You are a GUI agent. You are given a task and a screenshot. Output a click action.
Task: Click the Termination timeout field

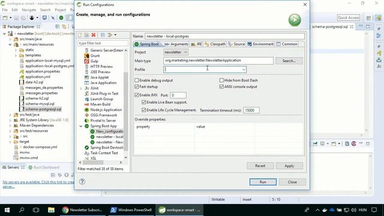coord(251,110)
